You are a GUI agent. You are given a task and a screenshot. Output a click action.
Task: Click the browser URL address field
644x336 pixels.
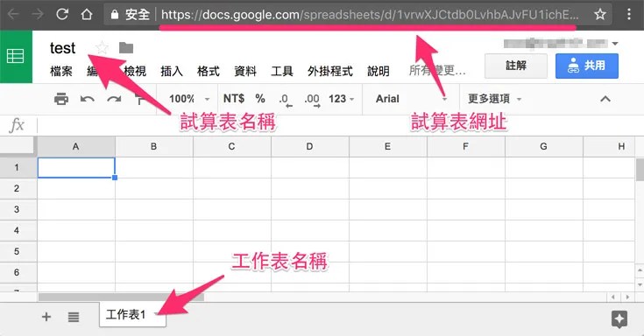pos(370,15)
